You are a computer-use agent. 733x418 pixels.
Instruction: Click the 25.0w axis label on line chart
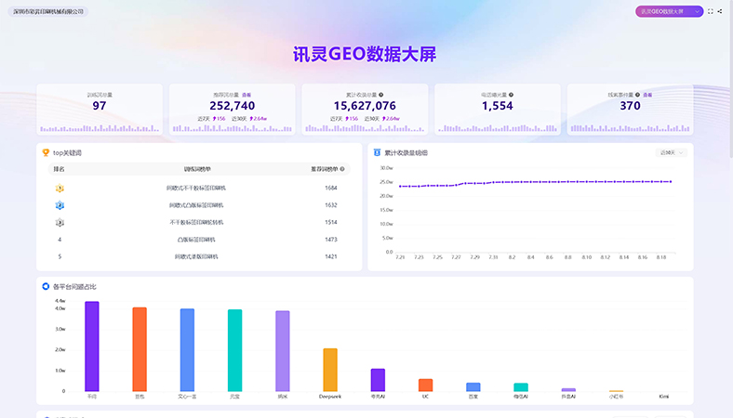pos(387,182)
